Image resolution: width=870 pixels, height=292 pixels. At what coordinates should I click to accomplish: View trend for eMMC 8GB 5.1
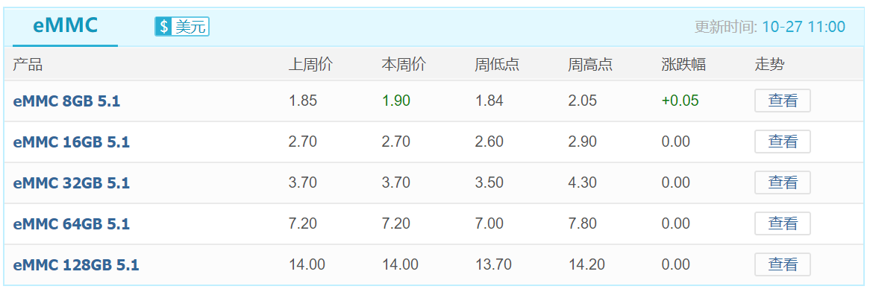[783, 101]
